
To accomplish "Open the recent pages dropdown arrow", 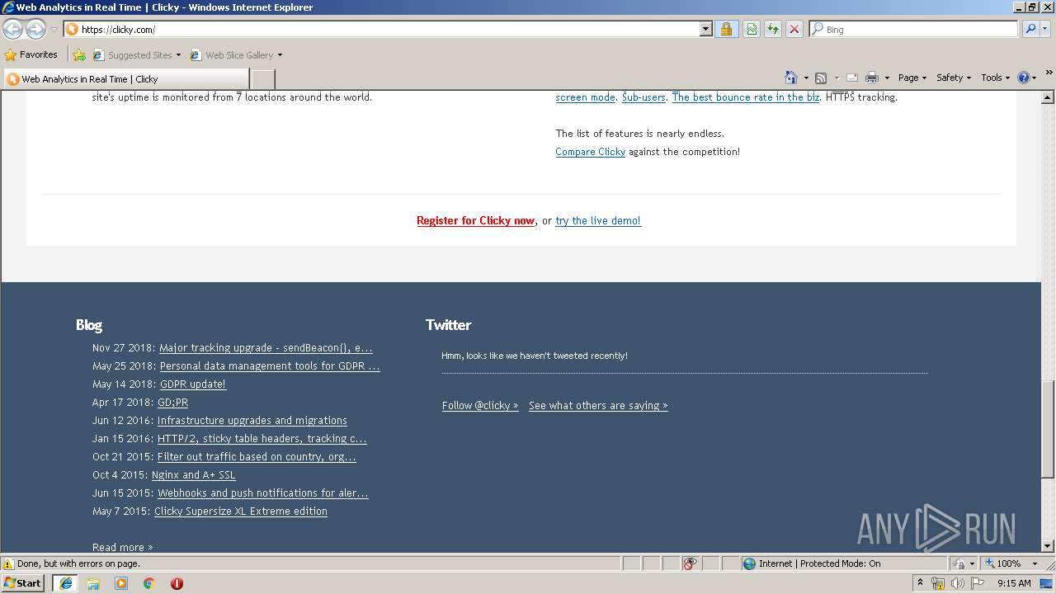I will (54, 30).
